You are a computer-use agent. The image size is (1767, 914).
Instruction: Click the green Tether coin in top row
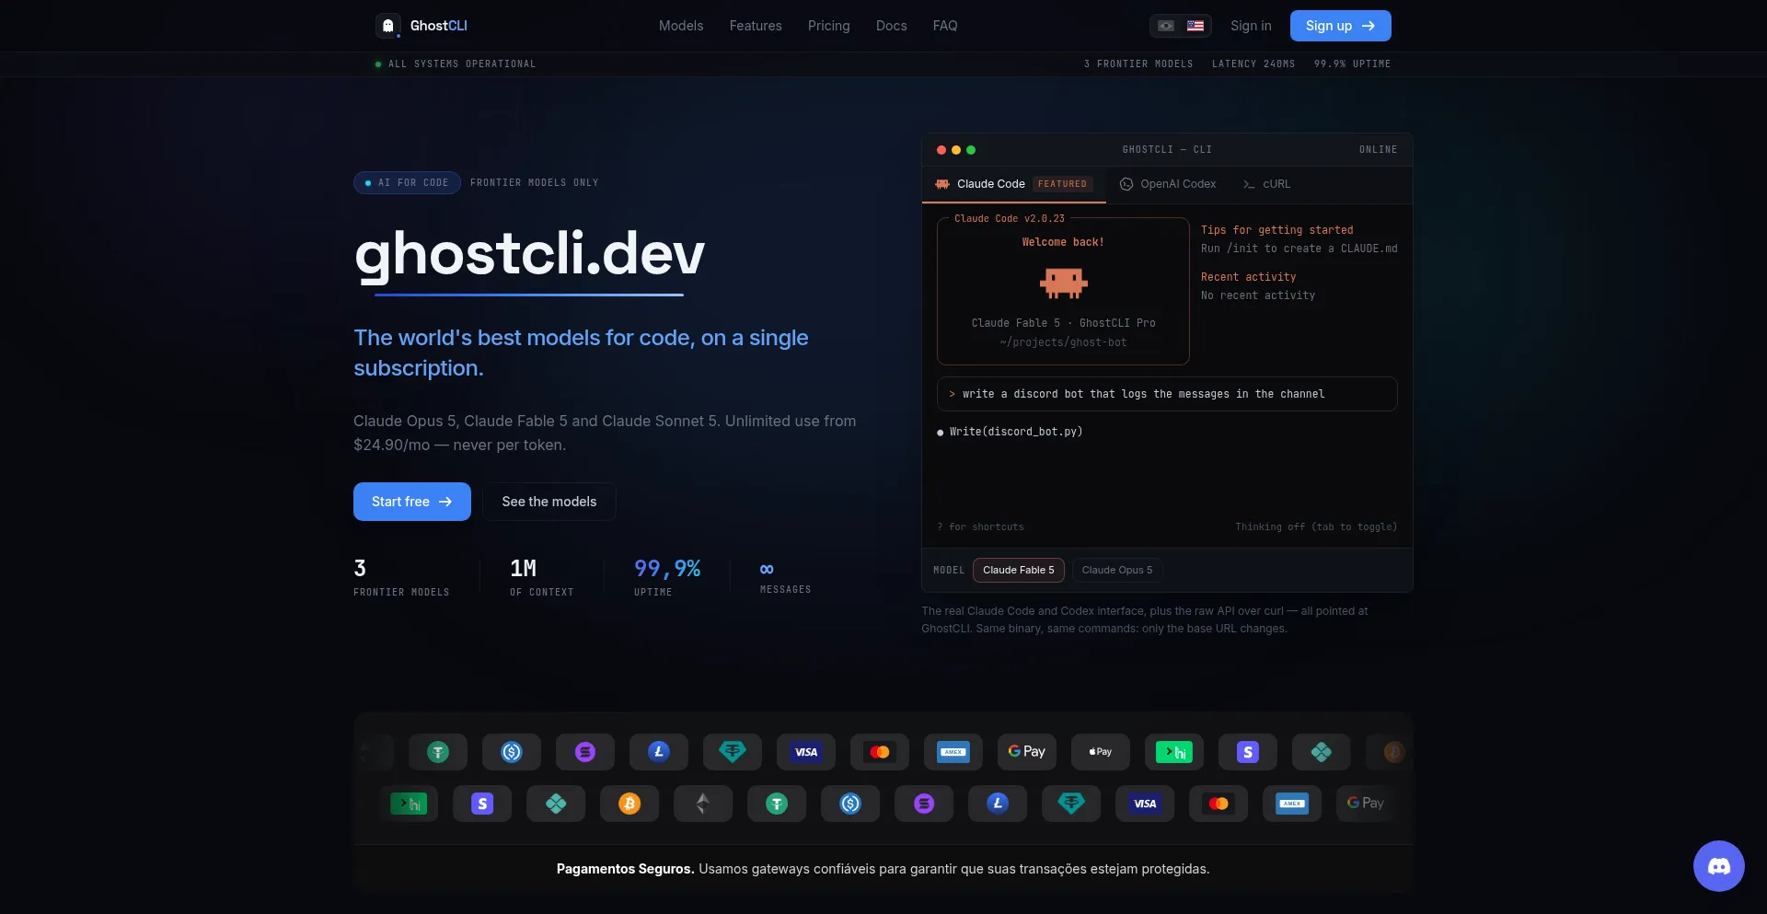438,752
